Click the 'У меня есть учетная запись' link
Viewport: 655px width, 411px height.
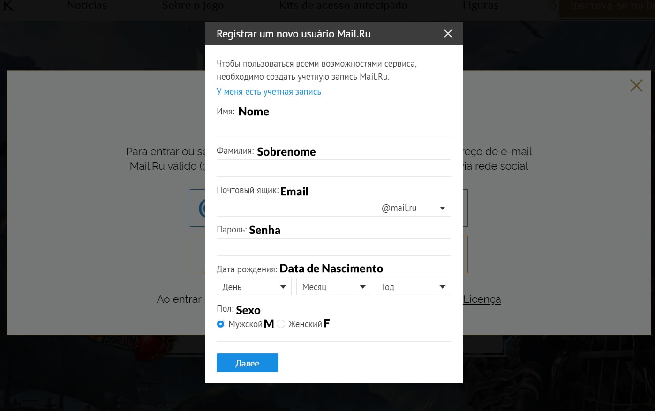[269, 92]
